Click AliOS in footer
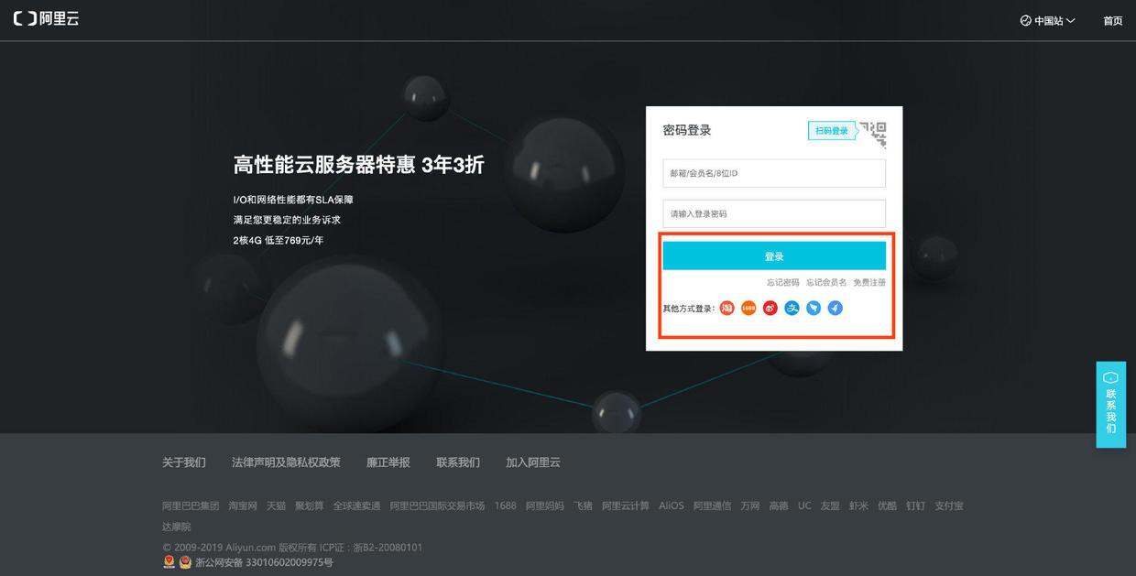The image size is (1136, 576). pyautogui.click(x=672, y=505)
